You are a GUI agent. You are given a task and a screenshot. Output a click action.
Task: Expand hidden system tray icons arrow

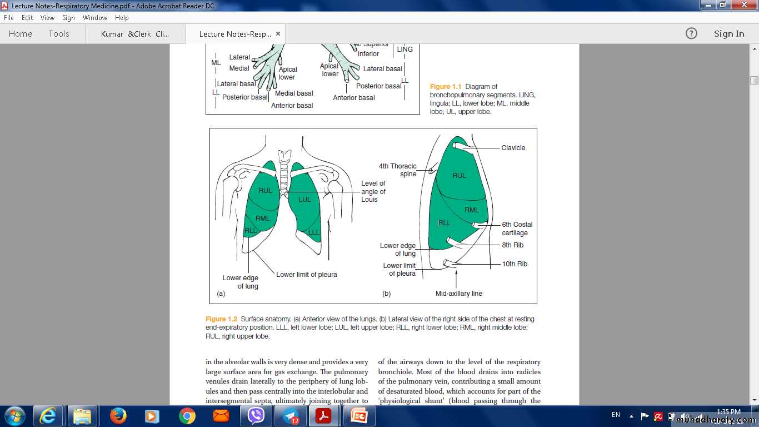pos(631,416)
